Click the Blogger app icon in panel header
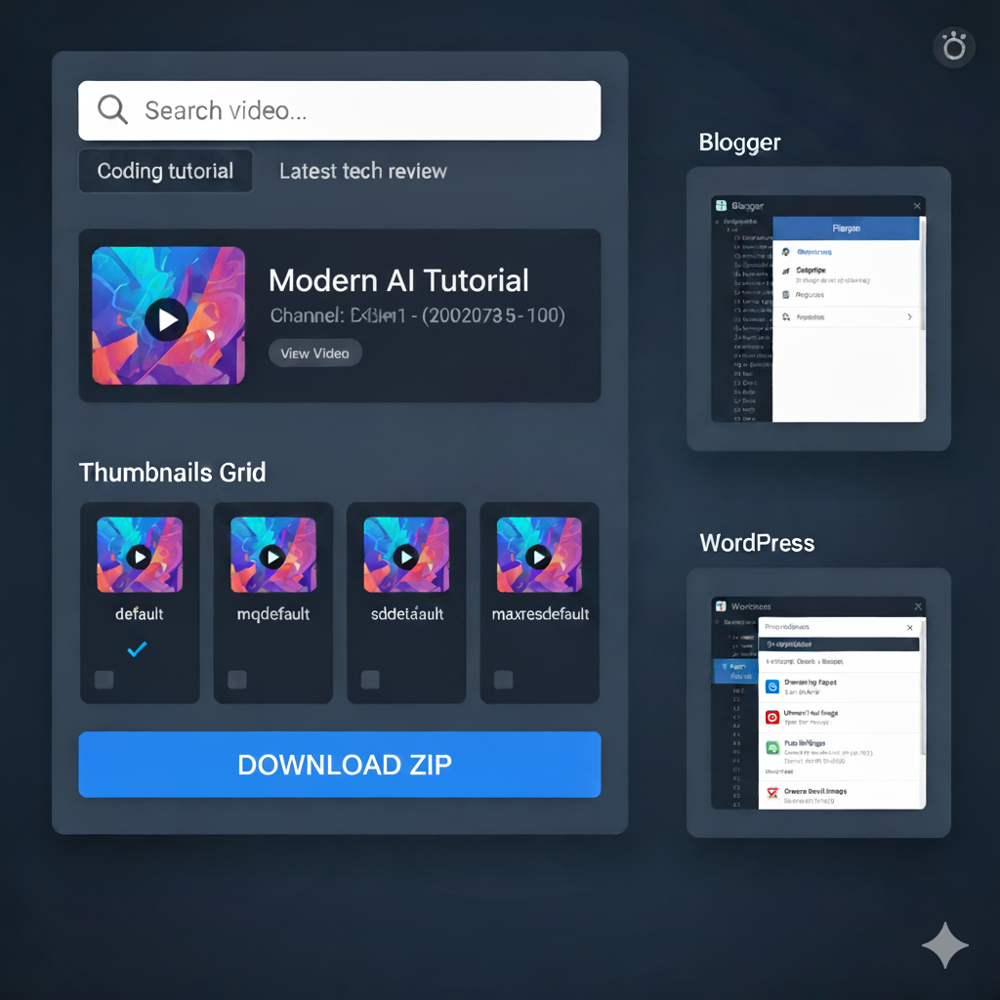 tap(721, 205)
